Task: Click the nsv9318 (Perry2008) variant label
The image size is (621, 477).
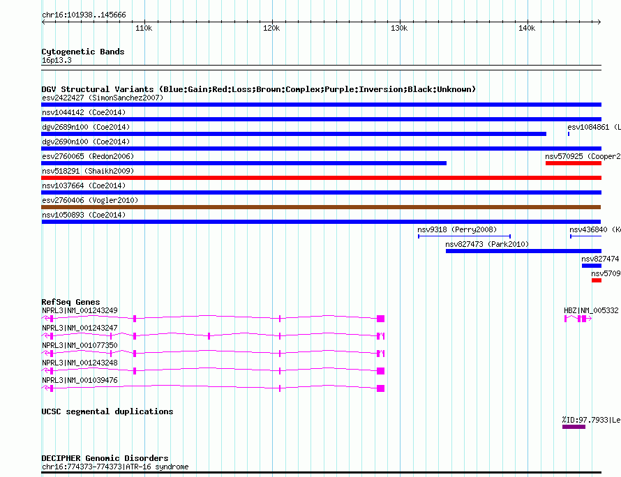Action: [x=457, y=229]
